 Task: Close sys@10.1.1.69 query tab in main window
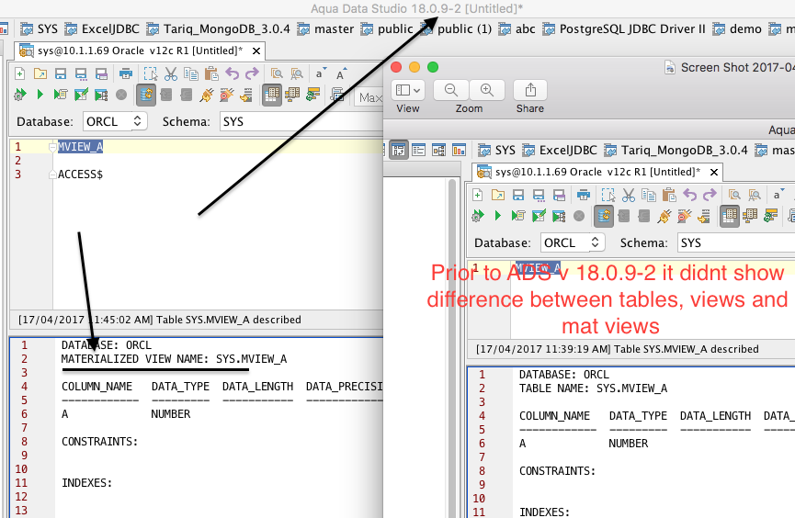coord(256,51)
